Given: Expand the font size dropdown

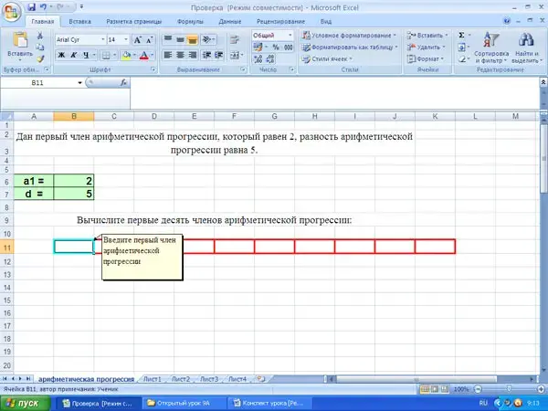Looking at the screenshot, I should (125, 40).
